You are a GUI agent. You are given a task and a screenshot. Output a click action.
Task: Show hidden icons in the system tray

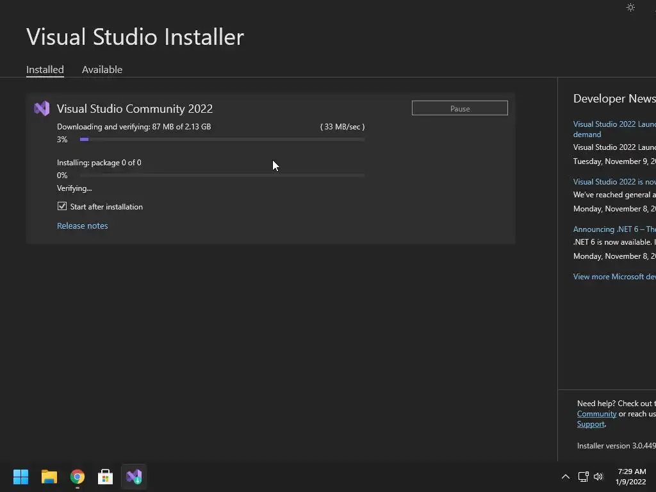(565, 477)
